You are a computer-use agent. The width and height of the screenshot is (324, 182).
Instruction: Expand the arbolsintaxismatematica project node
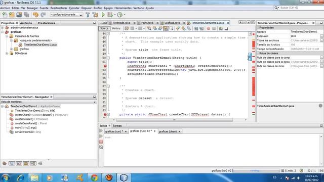tap(2, 28)
